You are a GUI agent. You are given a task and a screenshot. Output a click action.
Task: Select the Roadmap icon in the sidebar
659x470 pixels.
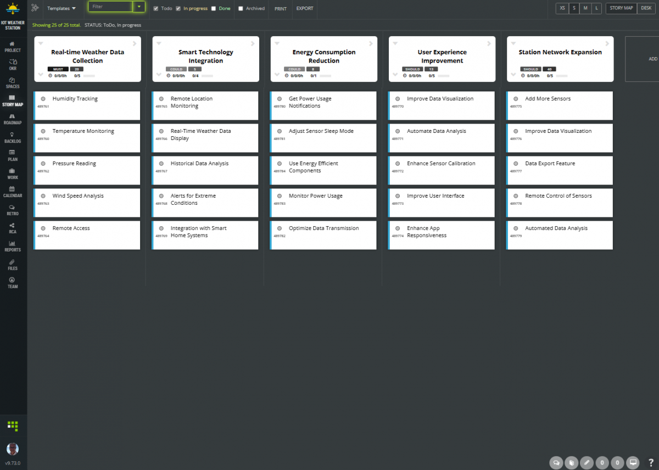[x=12, y=119]
